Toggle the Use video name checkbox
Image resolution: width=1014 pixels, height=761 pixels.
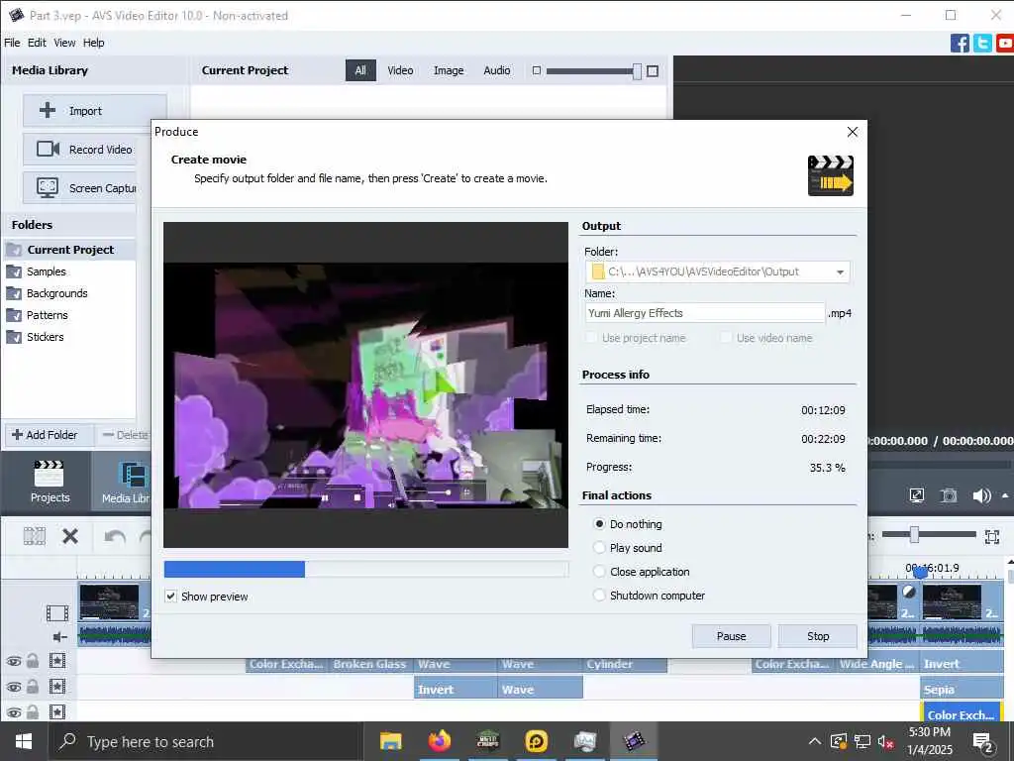(726, 338)
